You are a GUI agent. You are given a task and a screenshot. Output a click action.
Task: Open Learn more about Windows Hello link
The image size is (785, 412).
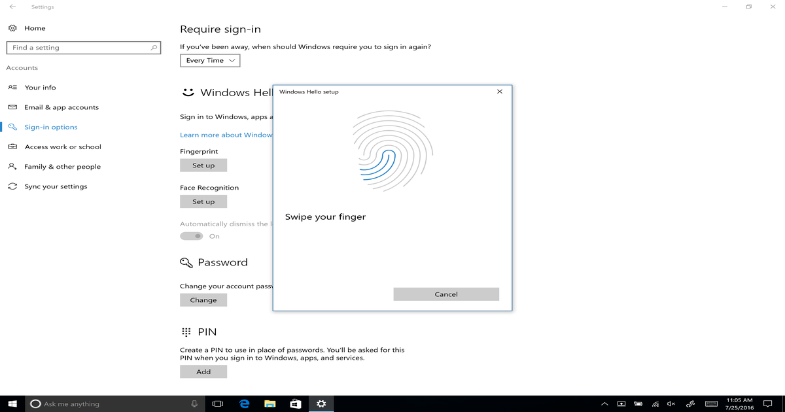pyautogui.click(x=226, y=134)
